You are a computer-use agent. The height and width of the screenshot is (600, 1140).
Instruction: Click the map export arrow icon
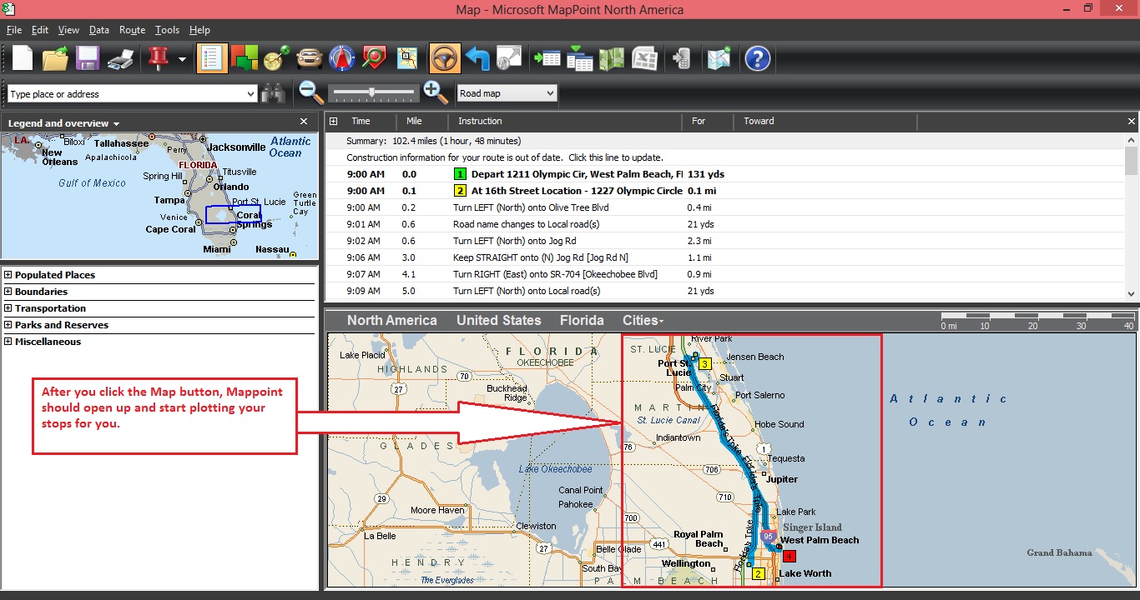point(509,58)
